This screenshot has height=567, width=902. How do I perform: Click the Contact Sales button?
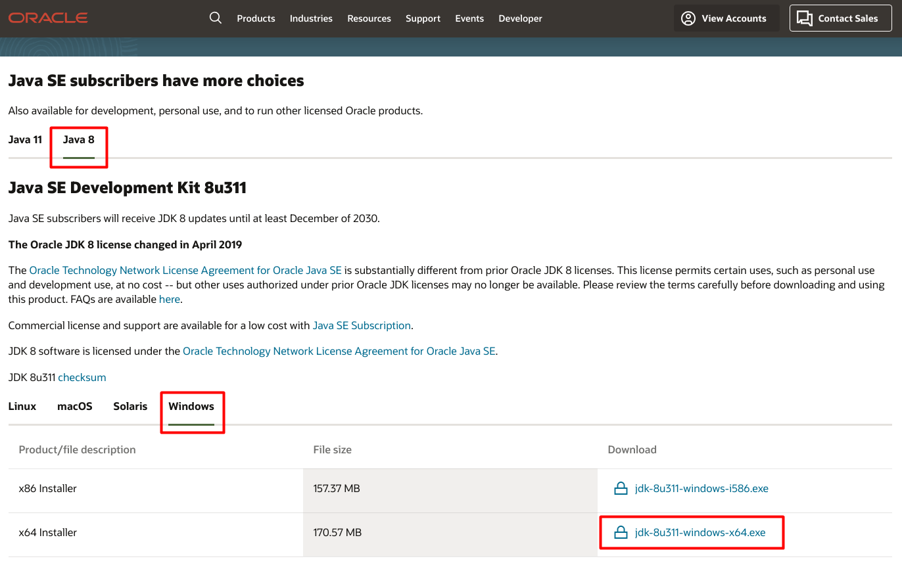pos(840,18)
